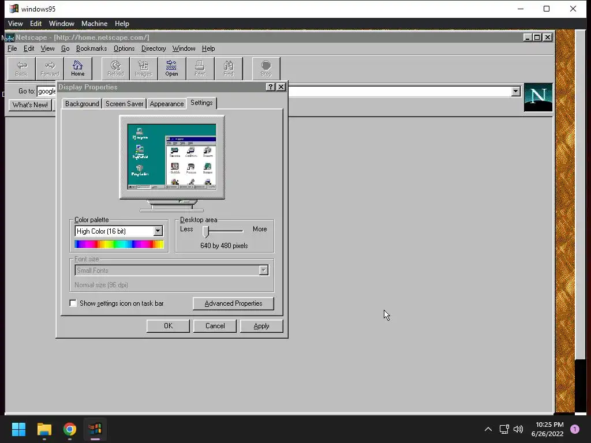Viewport: 591px width, 443px height.
Task: Open the notification badge in tray
Action: (575, 429)
